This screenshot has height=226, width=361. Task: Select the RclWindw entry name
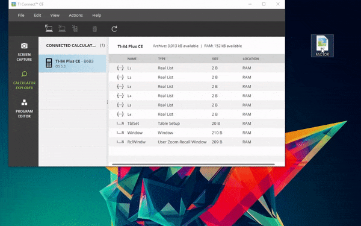[137, 142]
